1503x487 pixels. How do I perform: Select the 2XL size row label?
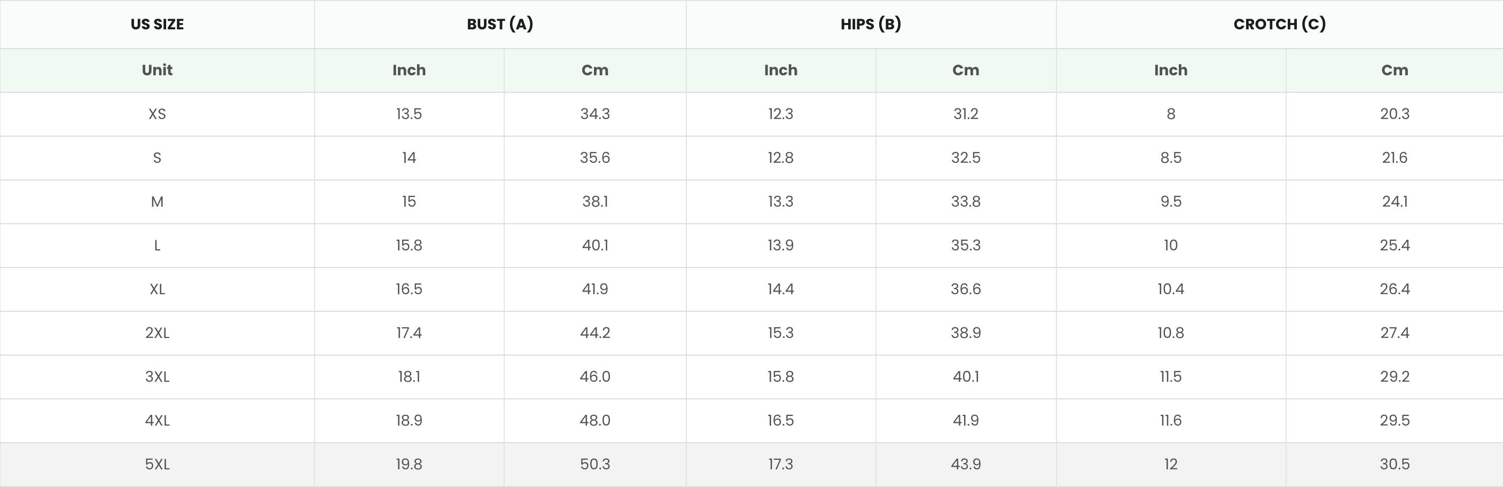157,333
